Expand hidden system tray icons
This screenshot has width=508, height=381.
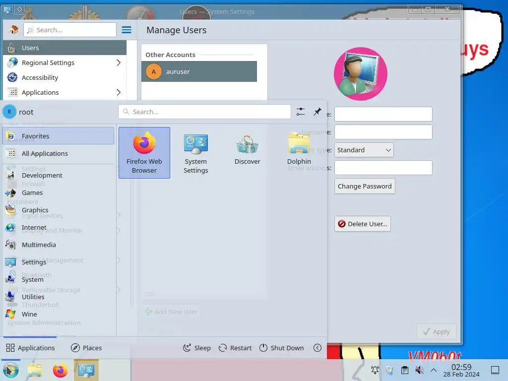434,370
